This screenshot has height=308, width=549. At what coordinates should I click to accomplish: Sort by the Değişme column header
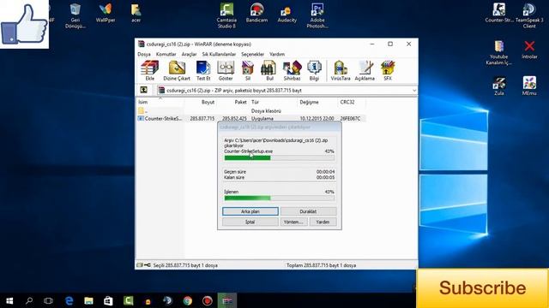(317, 102)
